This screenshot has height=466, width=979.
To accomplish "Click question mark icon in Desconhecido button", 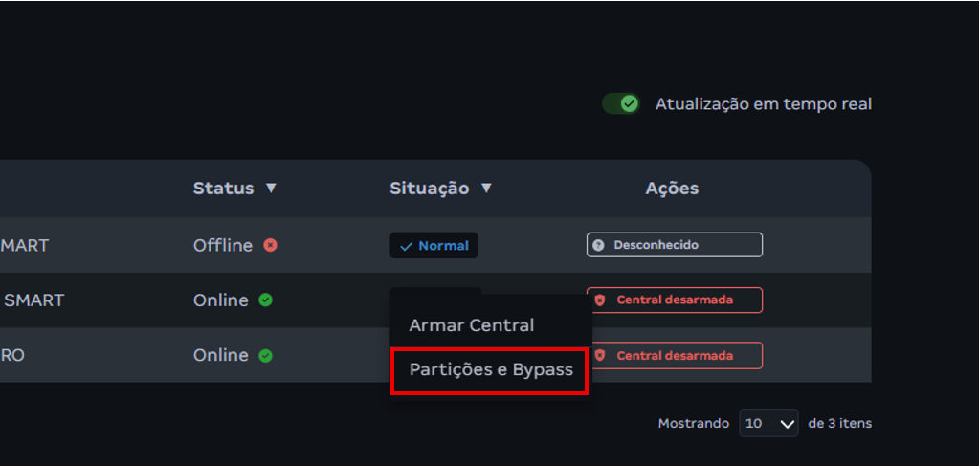I will point(599,245).
